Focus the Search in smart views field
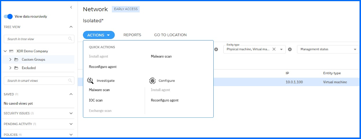This screenshot has height=139, width=361. point(39,81)
